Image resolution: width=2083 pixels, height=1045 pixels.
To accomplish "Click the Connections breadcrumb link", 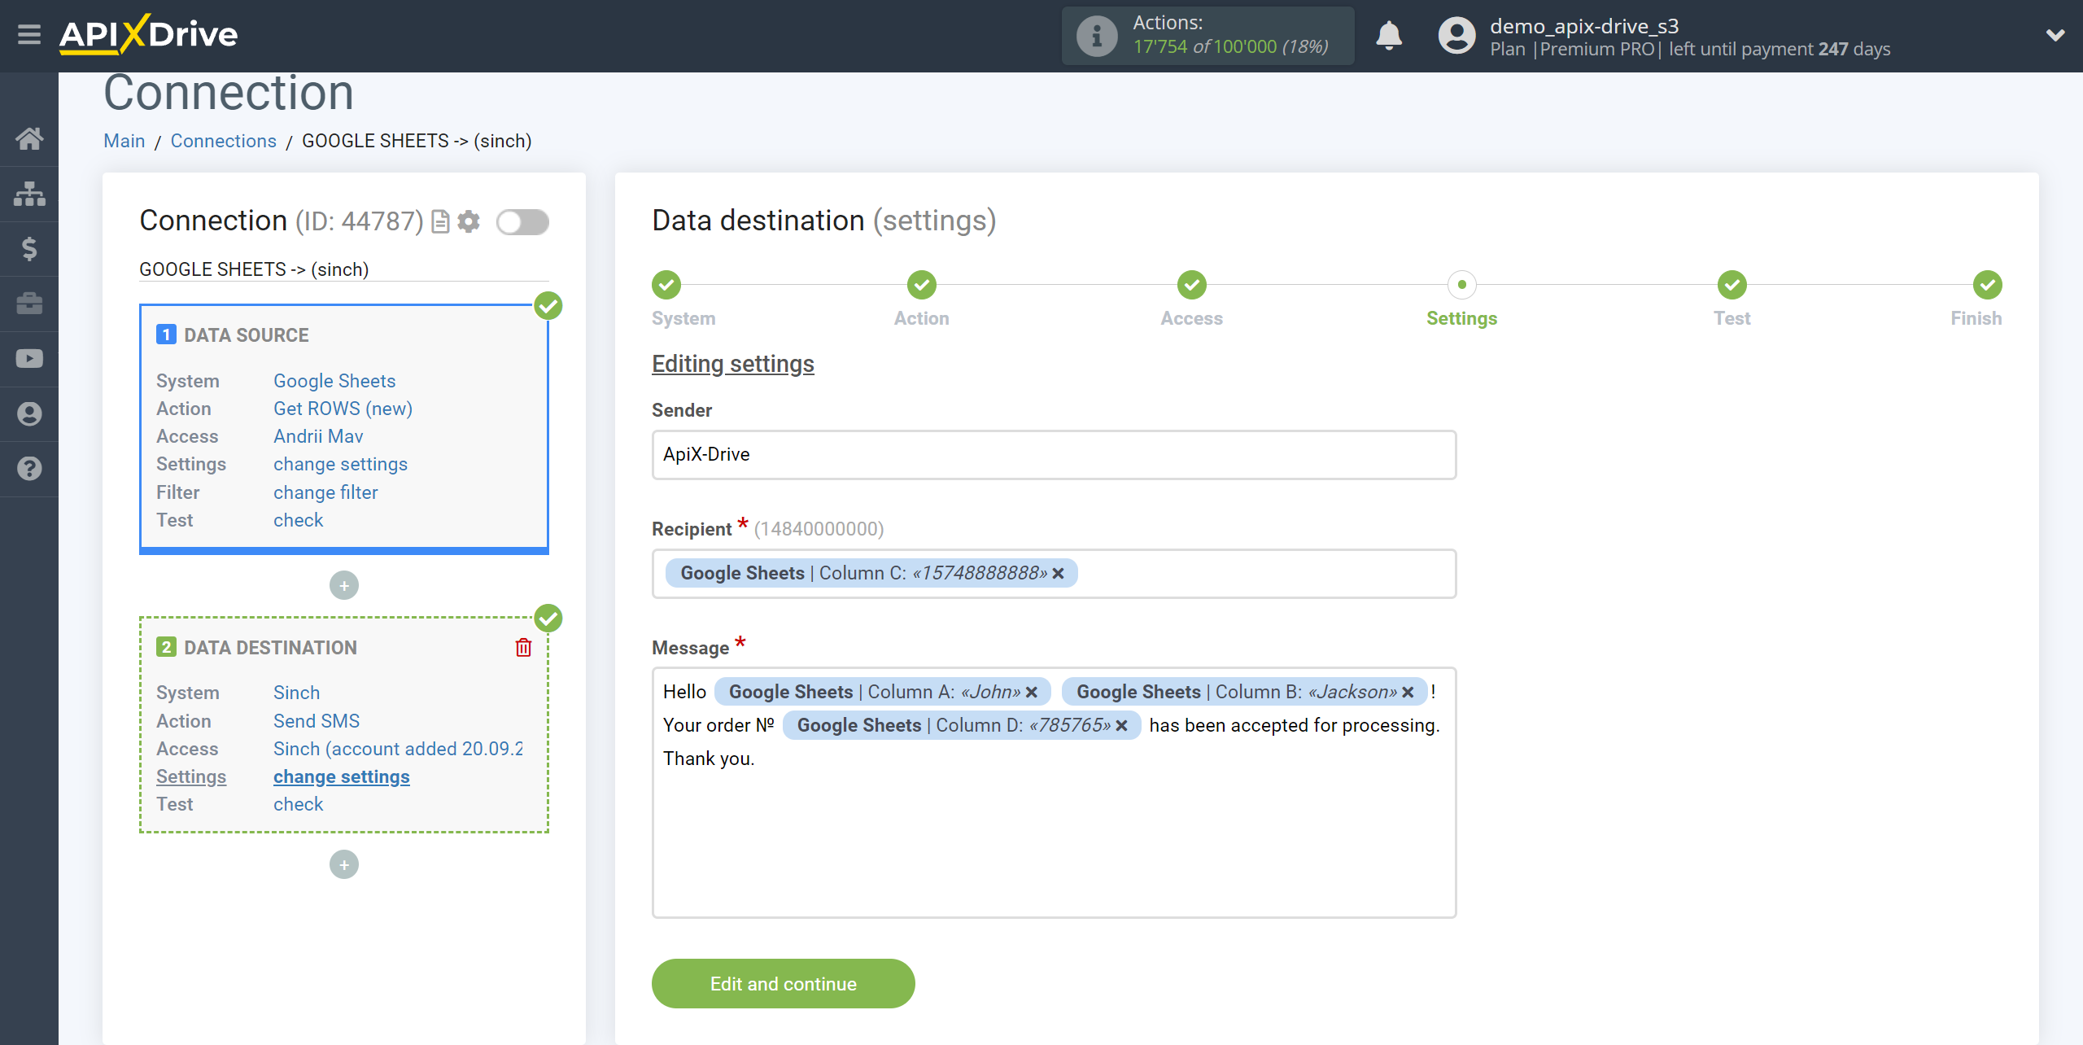I will (224, 141).
